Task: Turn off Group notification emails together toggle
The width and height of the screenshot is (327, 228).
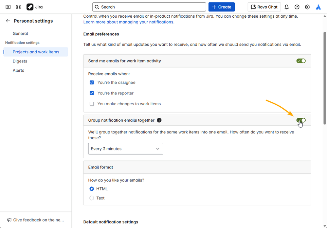Action: point(301,120)
